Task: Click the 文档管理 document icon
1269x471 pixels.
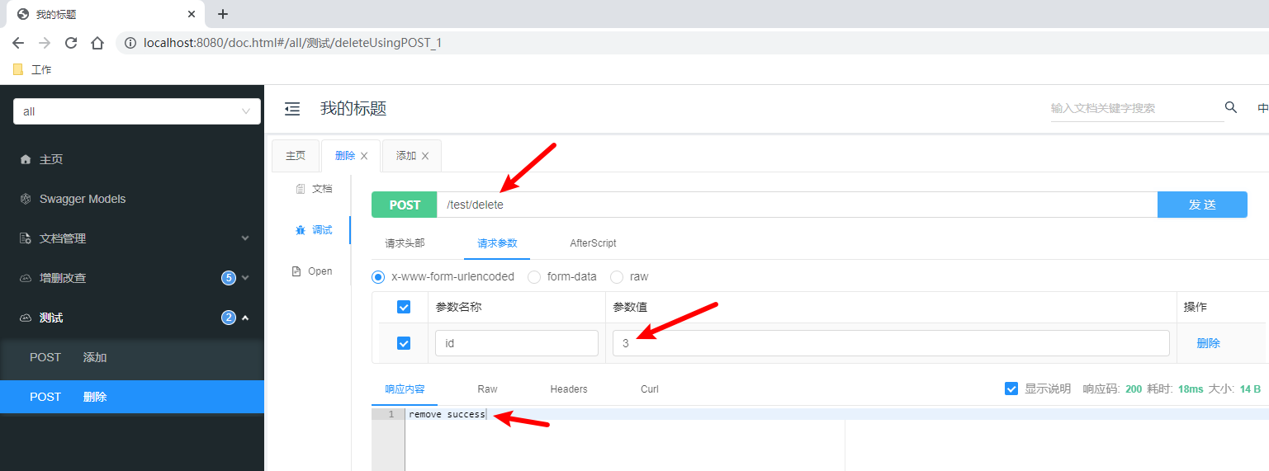Action: tap(26, 238)
